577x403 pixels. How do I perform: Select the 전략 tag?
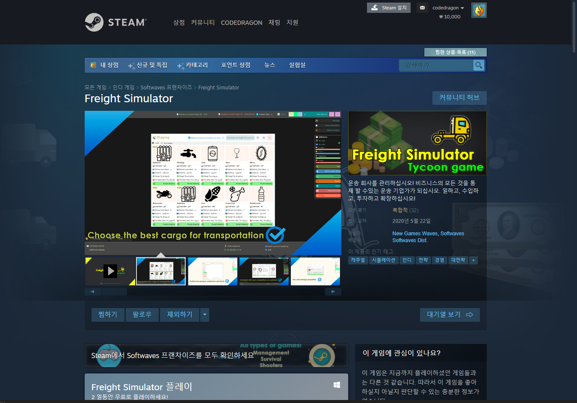pos(423,260)
